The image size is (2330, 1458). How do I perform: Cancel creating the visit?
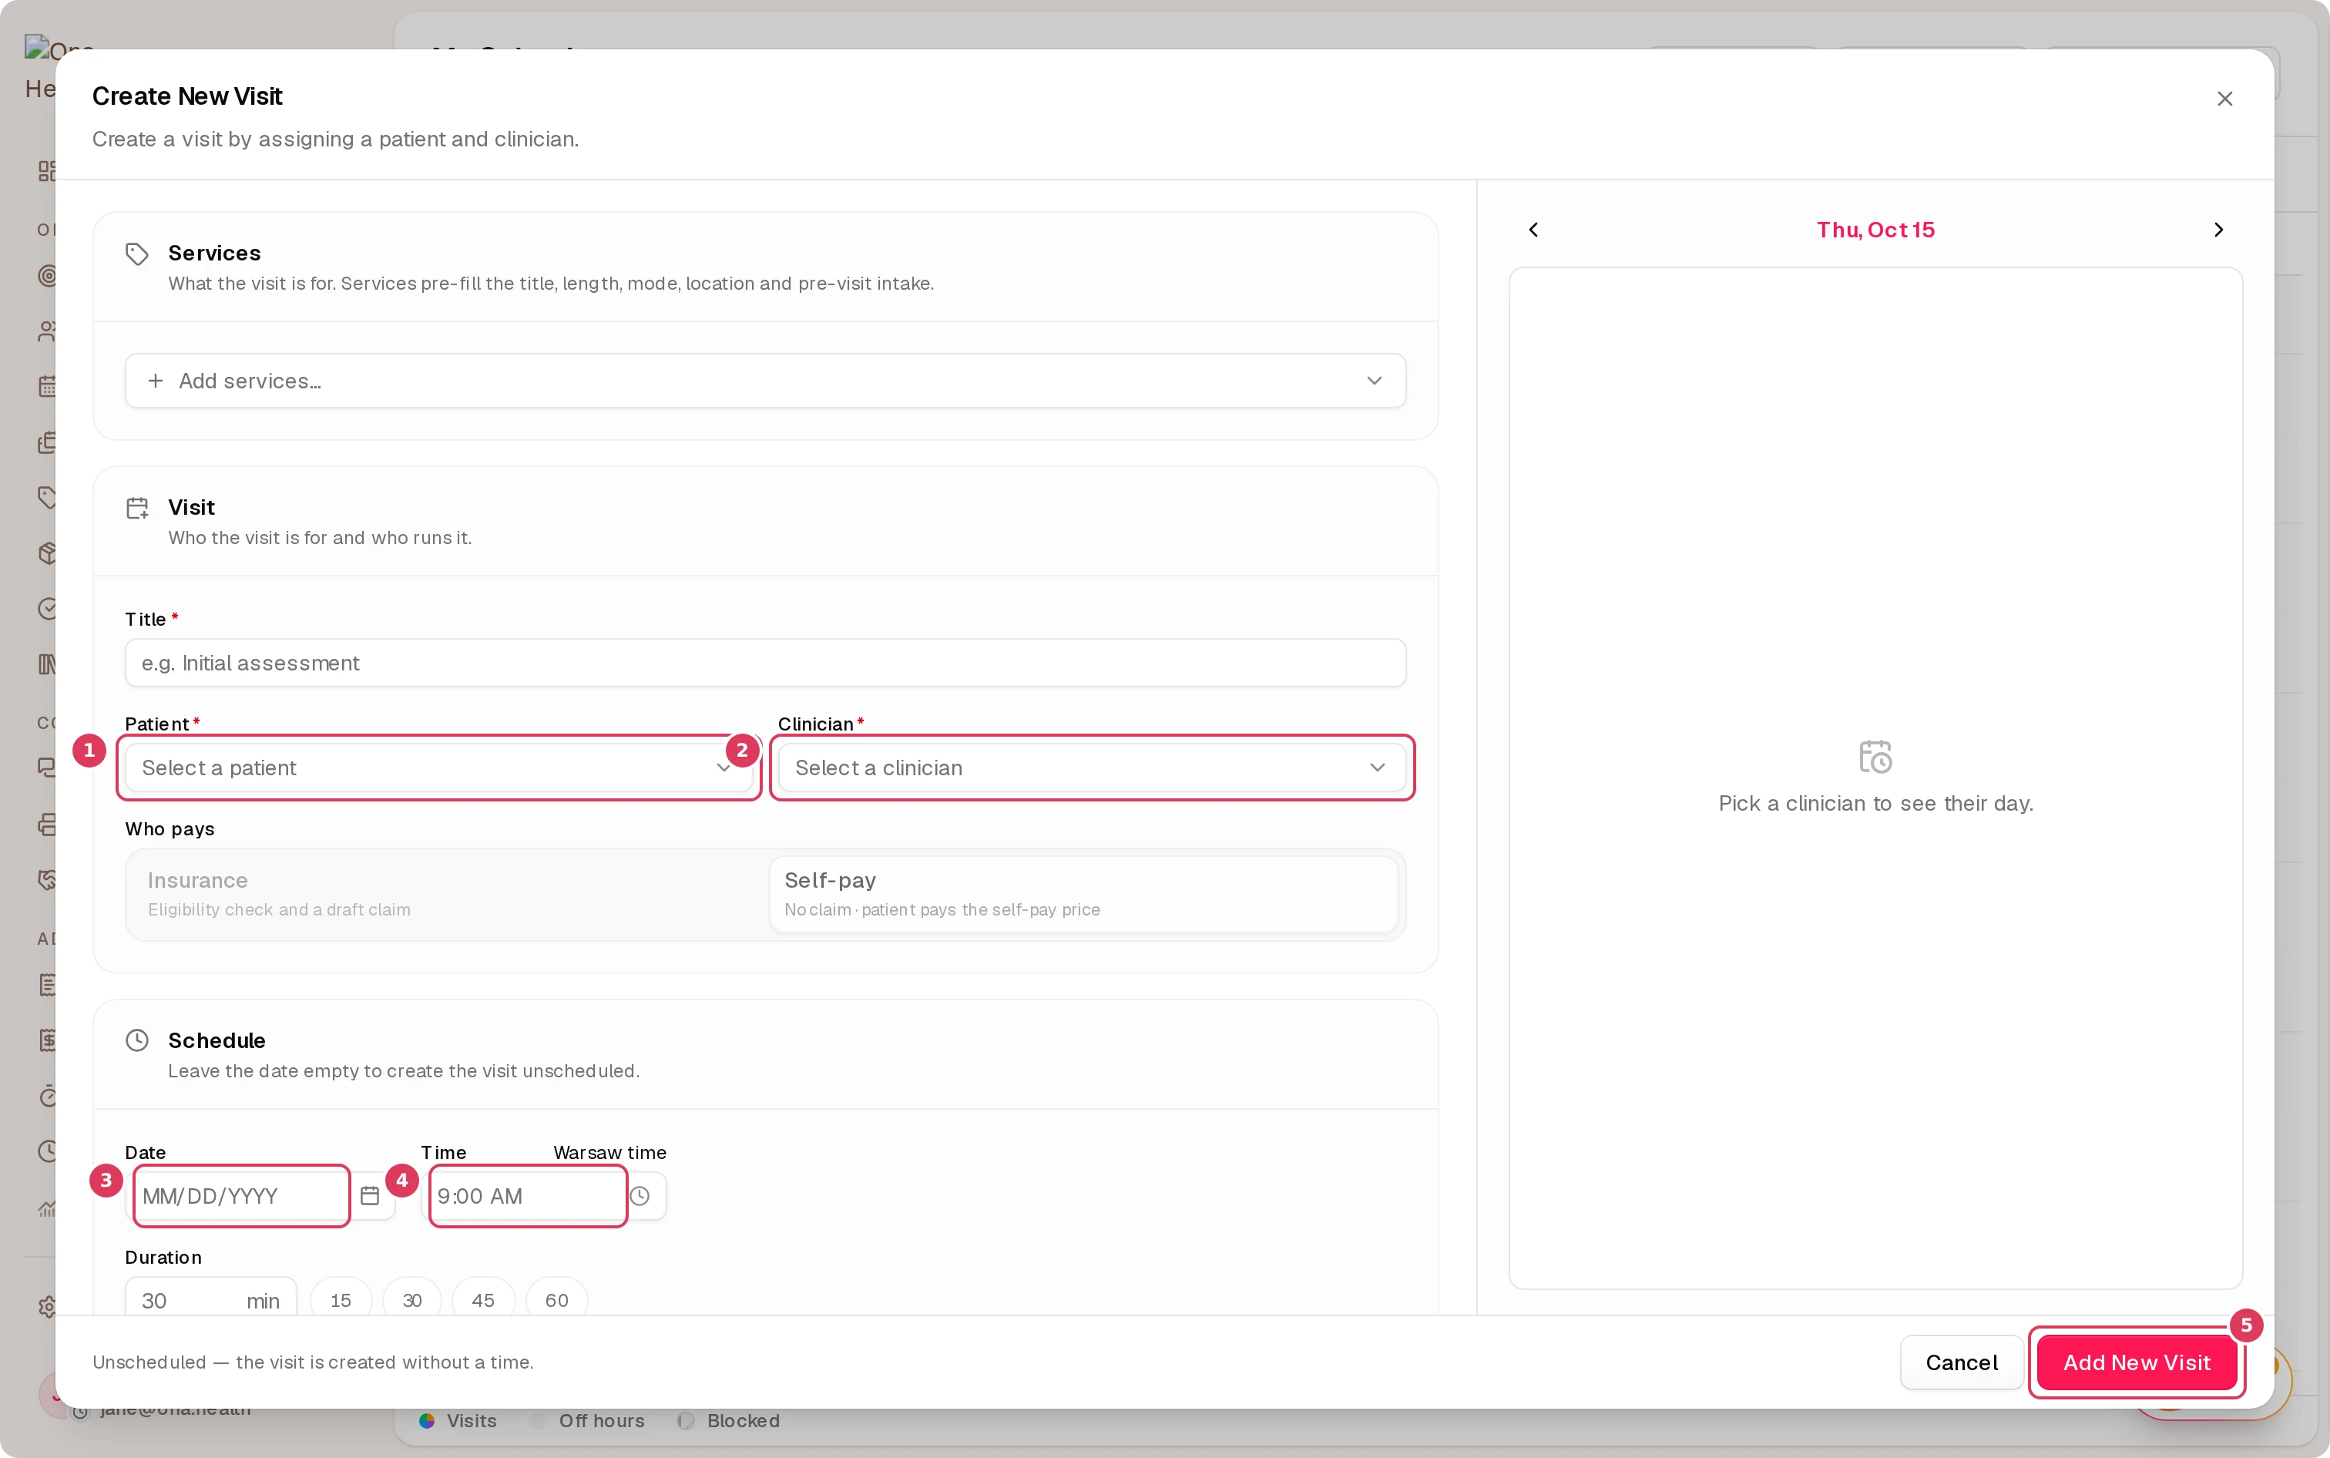[x=1961, y=1362]
